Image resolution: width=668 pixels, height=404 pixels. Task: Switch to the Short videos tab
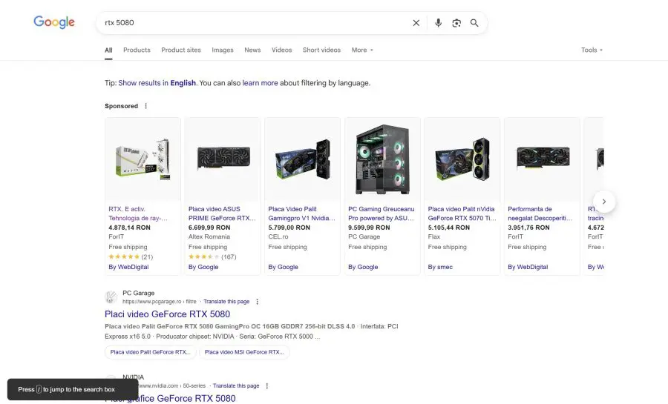321,50
